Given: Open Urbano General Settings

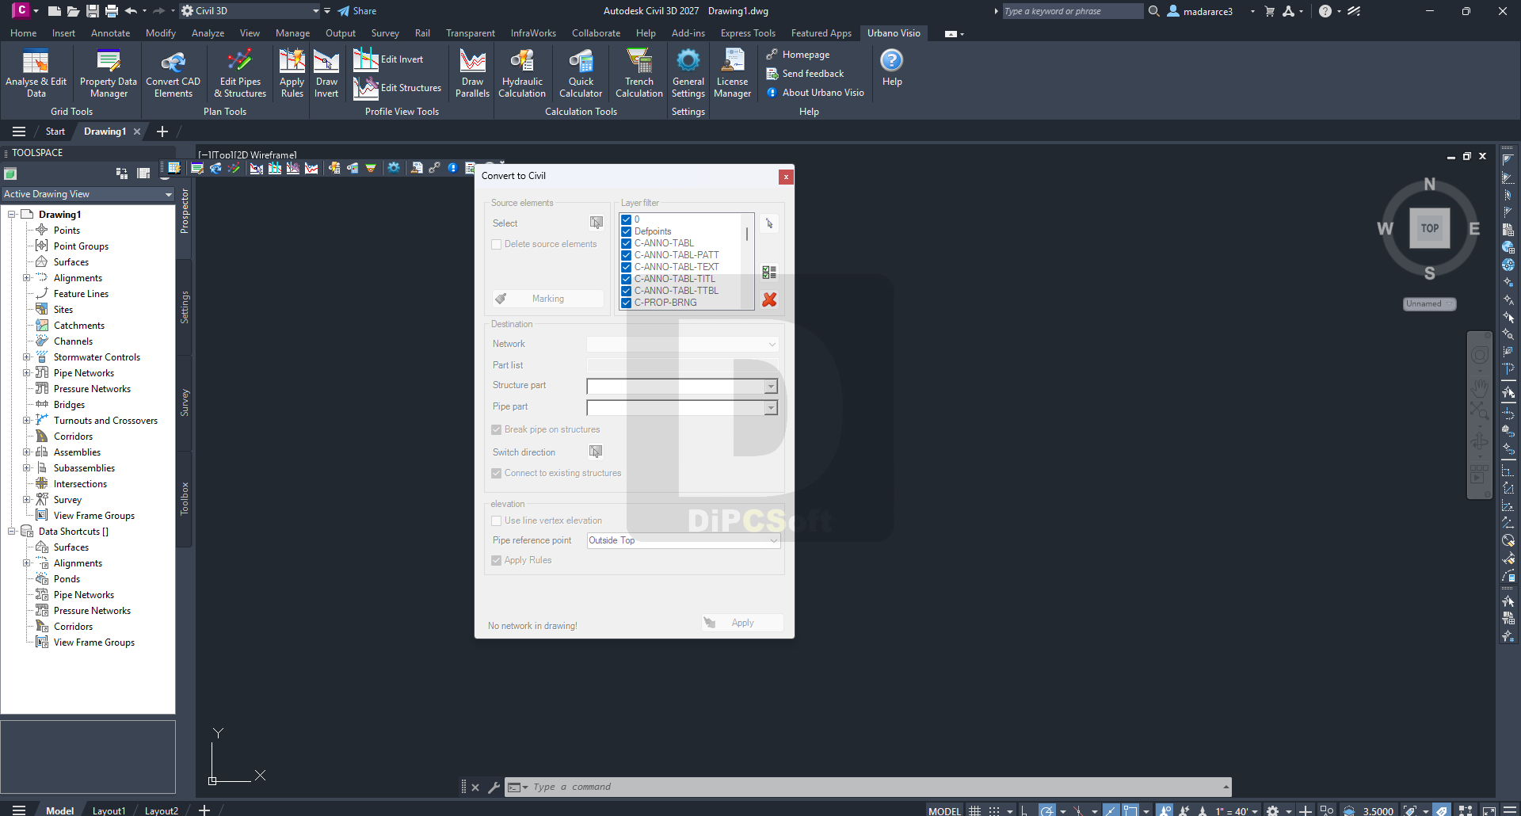Looking at the screenshot, I should click(688, 73).
